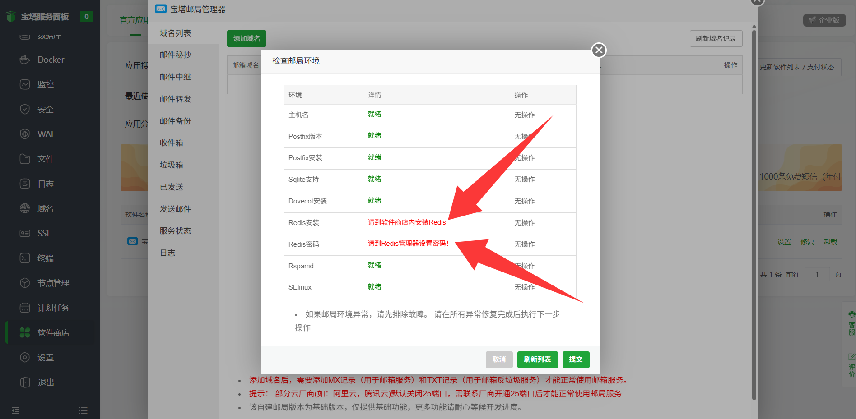Click the 安全 shield icon
Image resolution: width=856 pixels, height=419 pixels.
[x=25, y=109]
